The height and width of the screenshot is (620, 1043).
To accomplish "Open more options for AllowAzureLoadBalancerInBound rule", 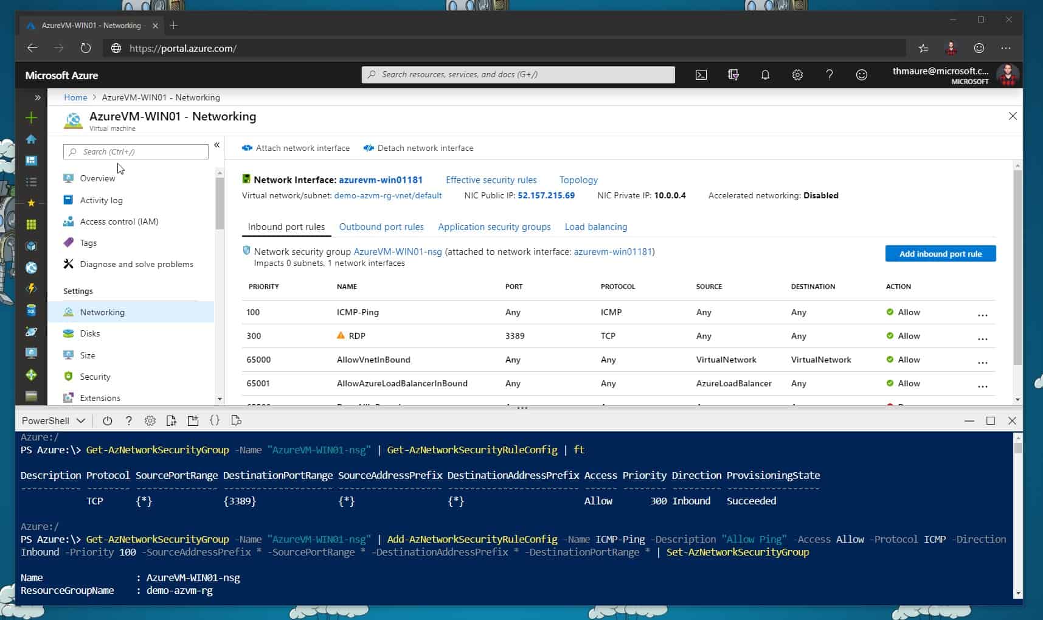I will 982,386.
